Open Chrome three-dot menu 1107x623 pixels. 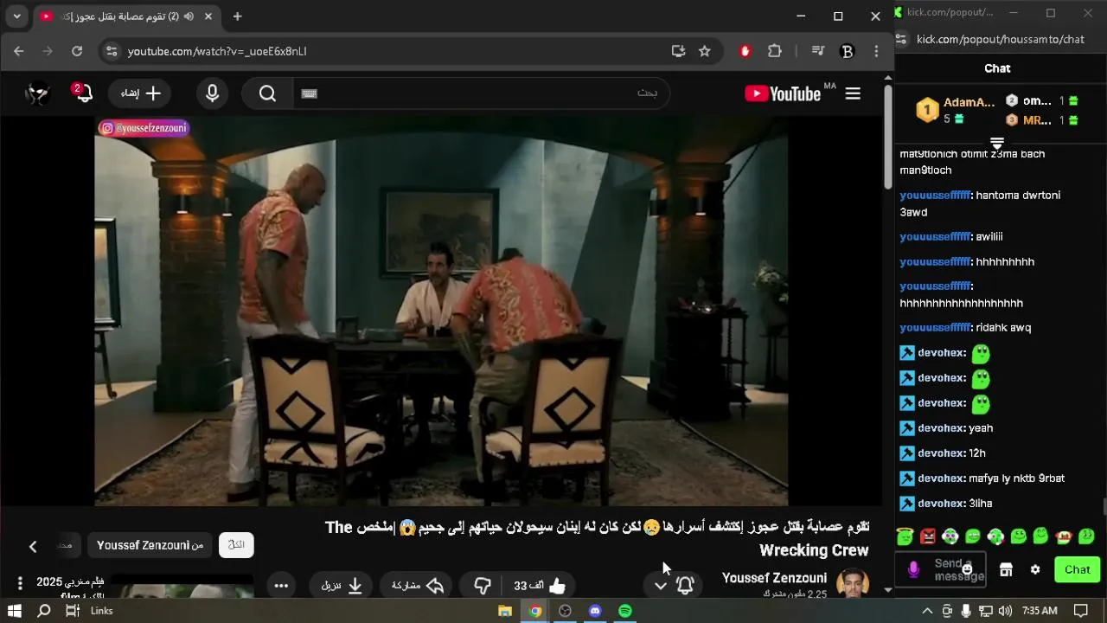click(x=876, y=51)
